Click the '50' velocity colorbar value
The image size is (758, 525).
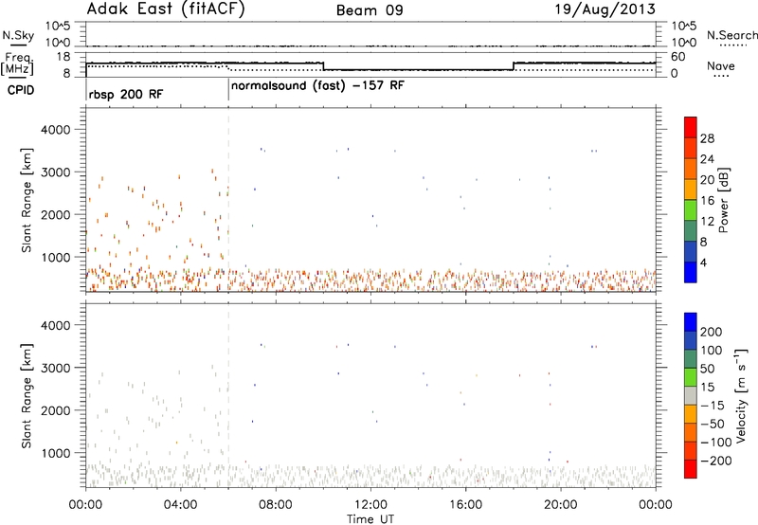pos(707,369)
